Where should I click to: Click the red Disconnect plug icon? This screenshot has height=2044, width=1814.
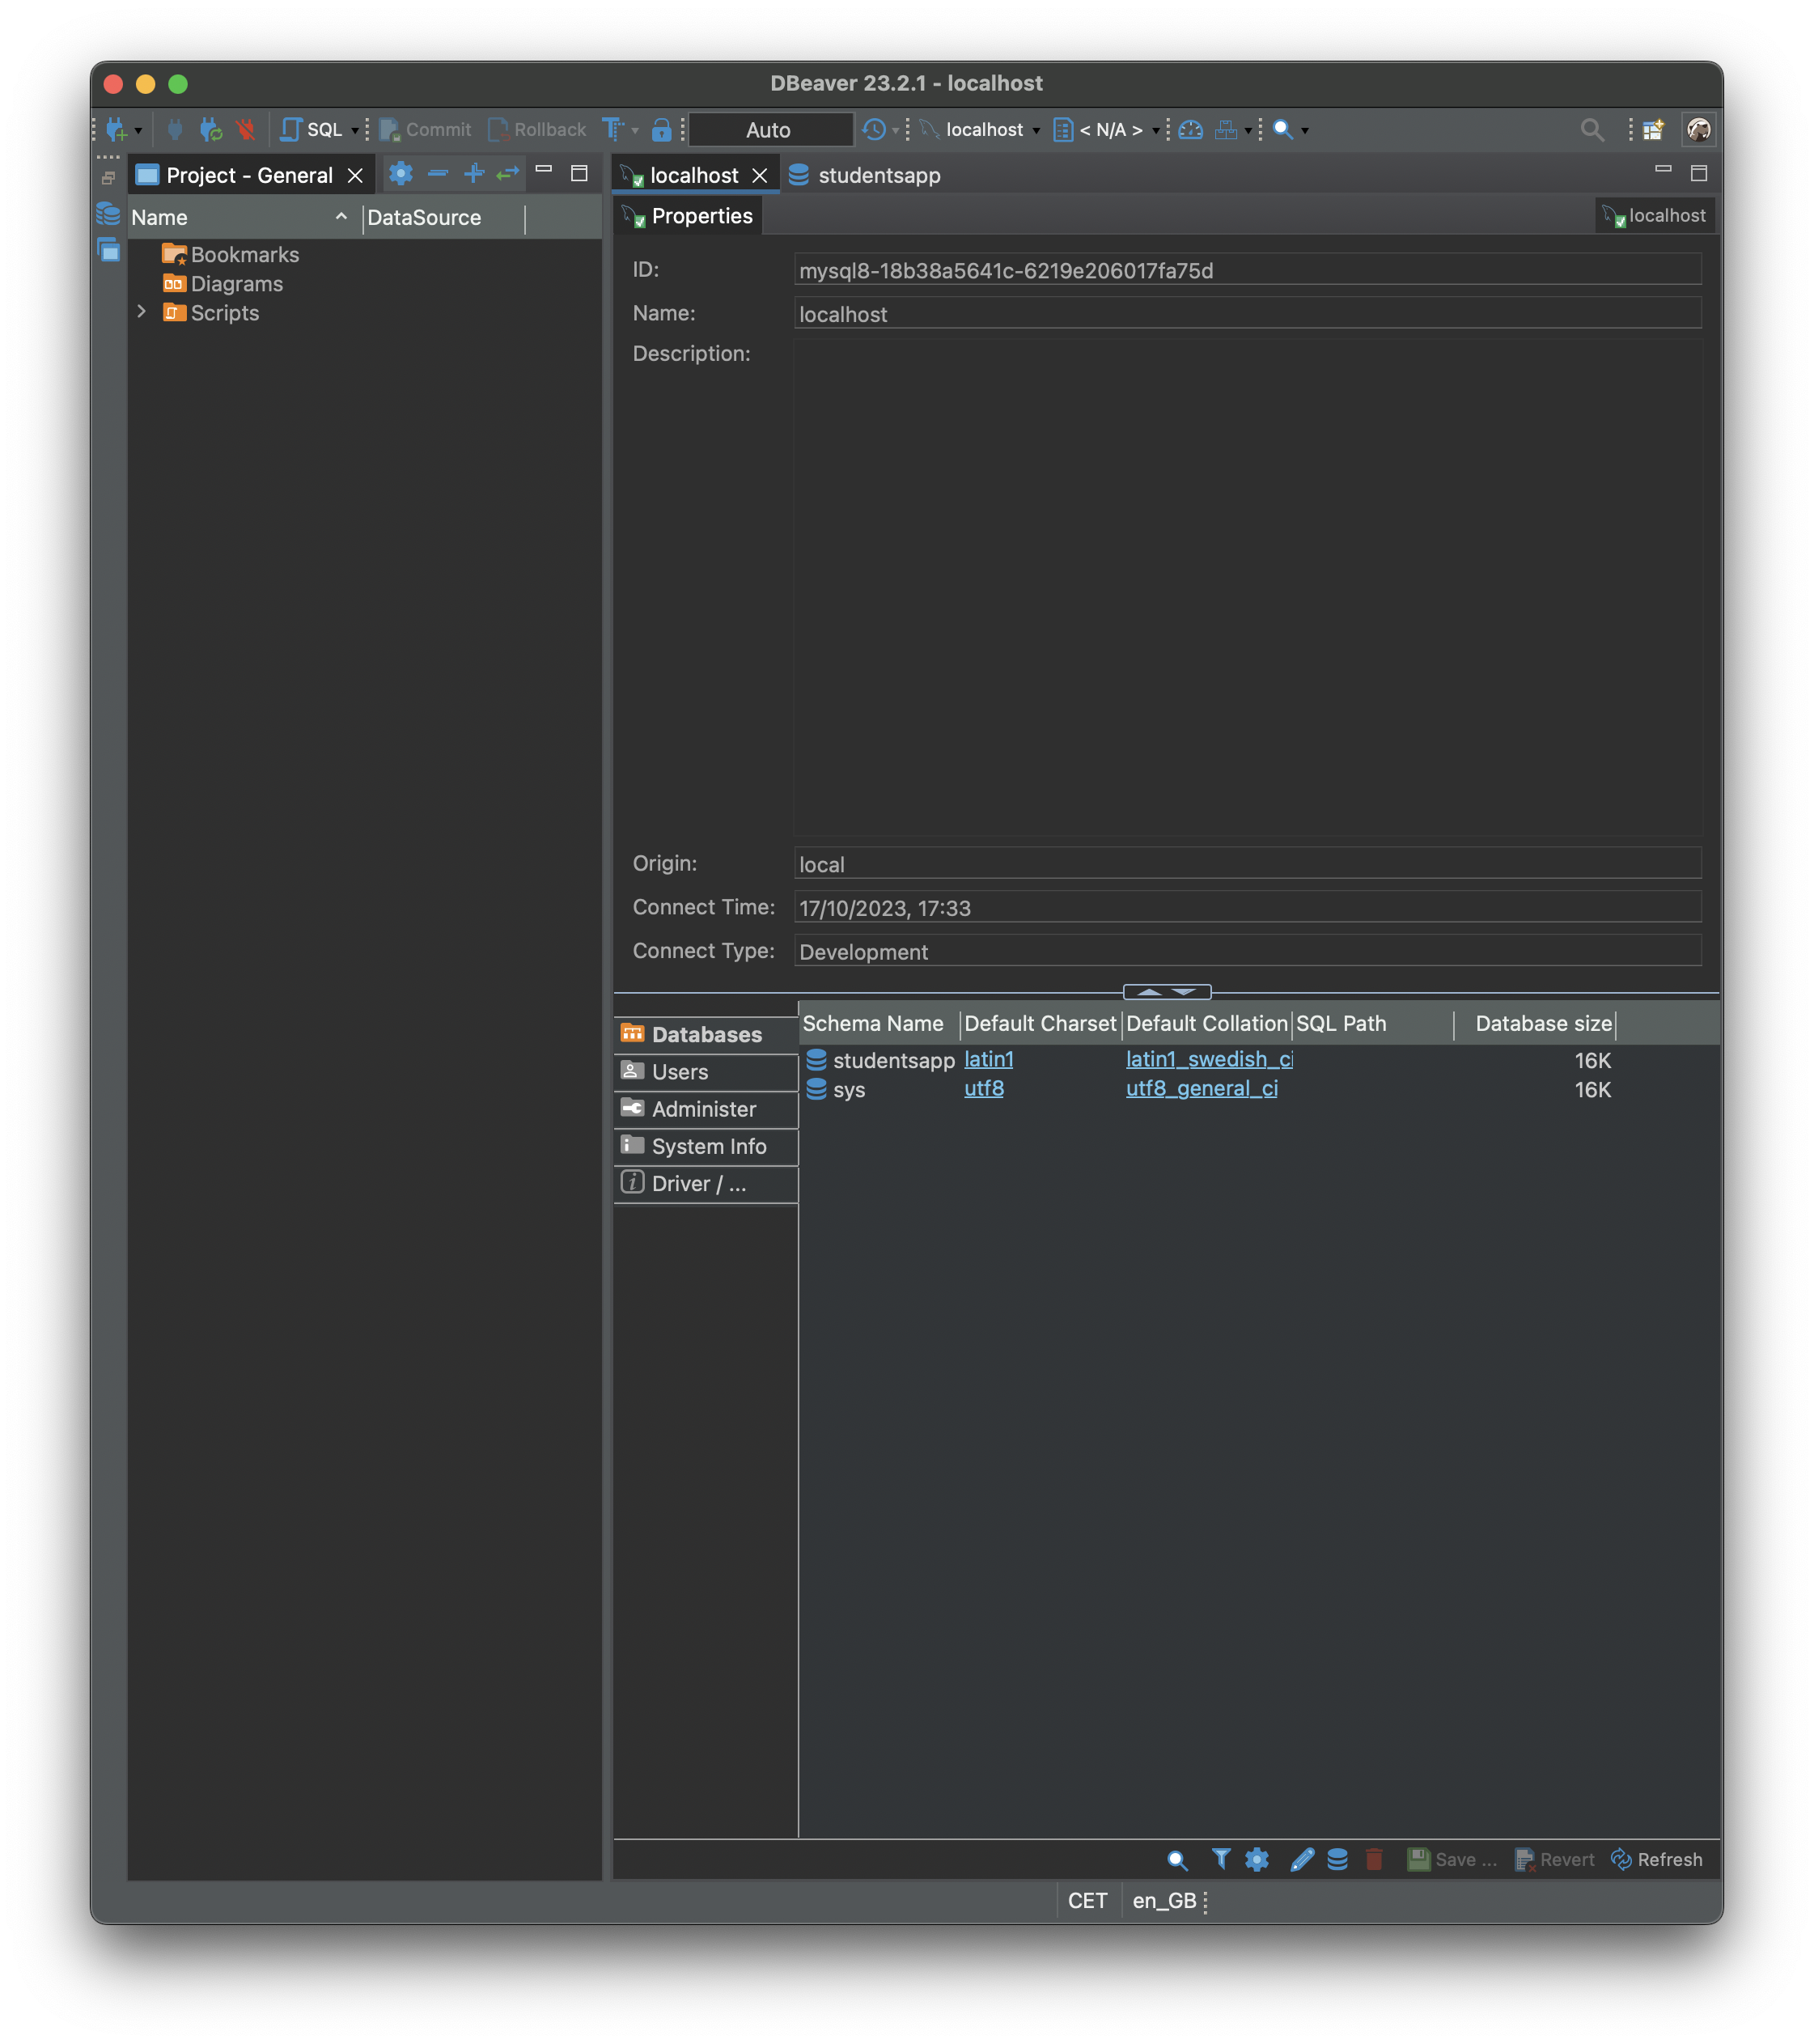point(245,129)
